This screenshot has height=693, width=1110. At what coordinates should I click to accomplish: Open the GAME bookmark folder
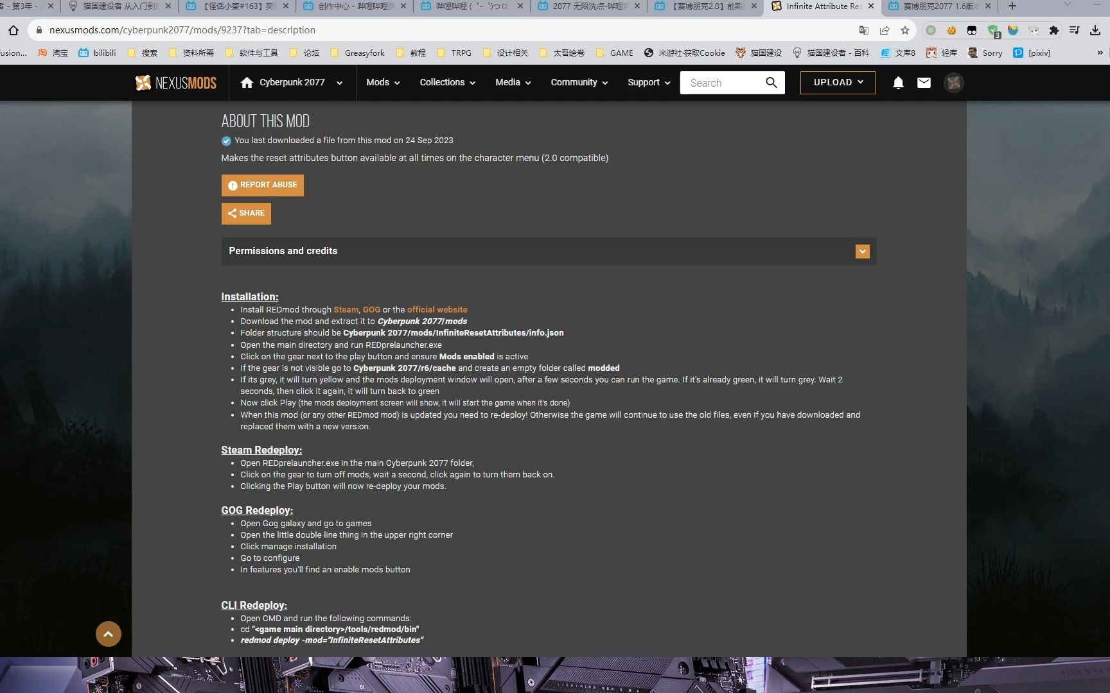point(615,53)
